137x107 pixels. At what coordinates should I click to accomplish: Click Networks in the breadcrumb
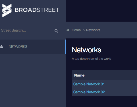93,30
